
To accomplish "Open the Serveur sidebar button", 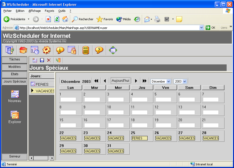I will (14, 157).
